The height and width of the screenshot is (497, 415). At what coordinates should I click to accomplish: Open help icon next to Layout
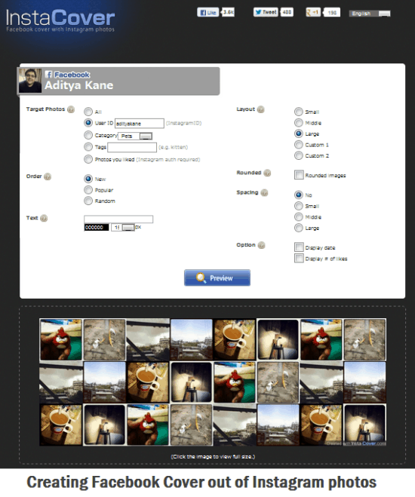(260, 109)
